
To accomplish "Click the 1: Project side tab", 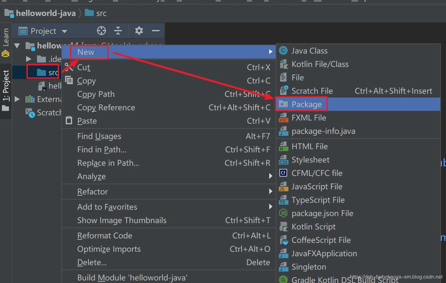I will 5,91.
